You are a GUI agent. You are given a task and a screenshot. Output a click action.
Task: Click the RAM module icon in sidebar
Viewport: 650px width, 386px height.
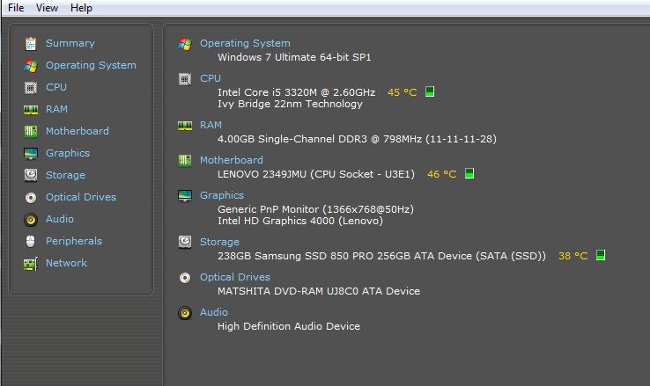click(x=31, y=109)
